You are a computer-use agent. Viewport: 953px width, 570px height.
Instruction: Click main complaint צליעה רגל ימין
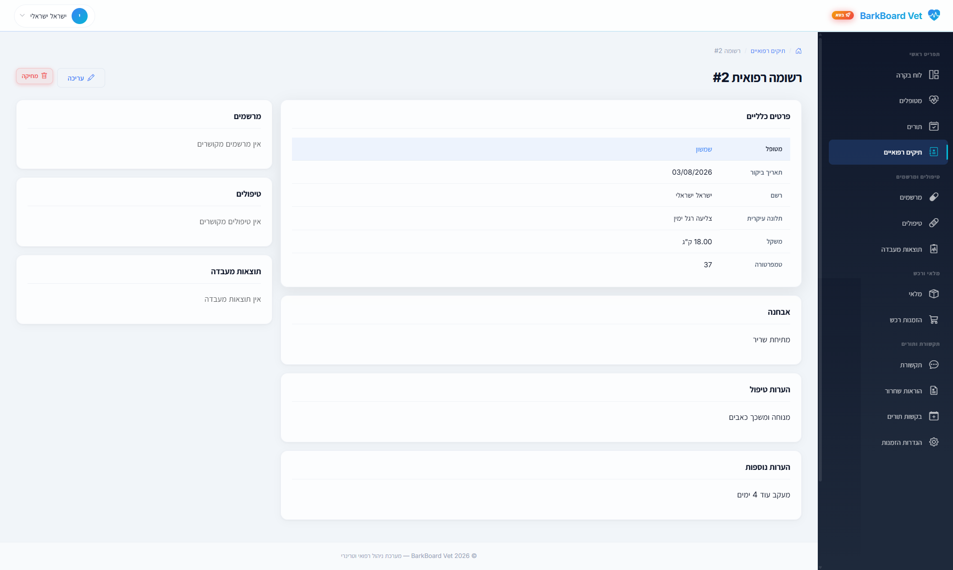pyautogui.click(x=693, y=219)
